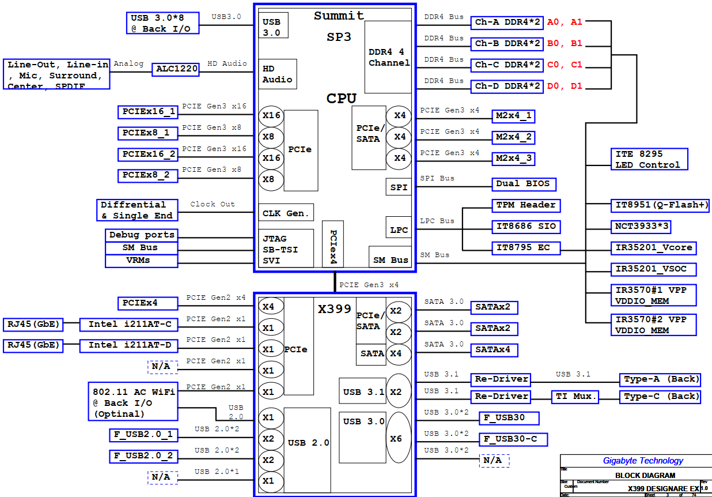Select the IR35201_VSOC block

(x=654, y=269)
